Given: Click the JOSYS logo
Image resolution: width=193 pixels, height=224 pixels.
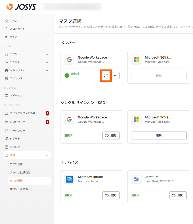Looking at the screenshot, I should click(x=21, y=7).
